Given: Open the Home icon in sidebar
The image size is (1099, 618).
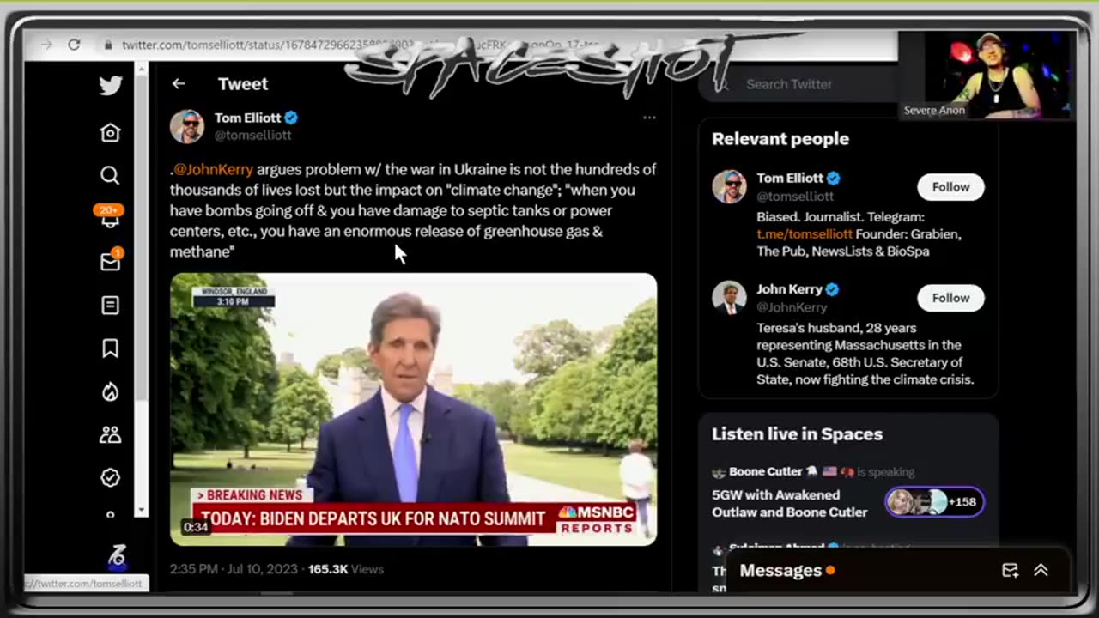Looking at the screenshot, I should 110,132.
